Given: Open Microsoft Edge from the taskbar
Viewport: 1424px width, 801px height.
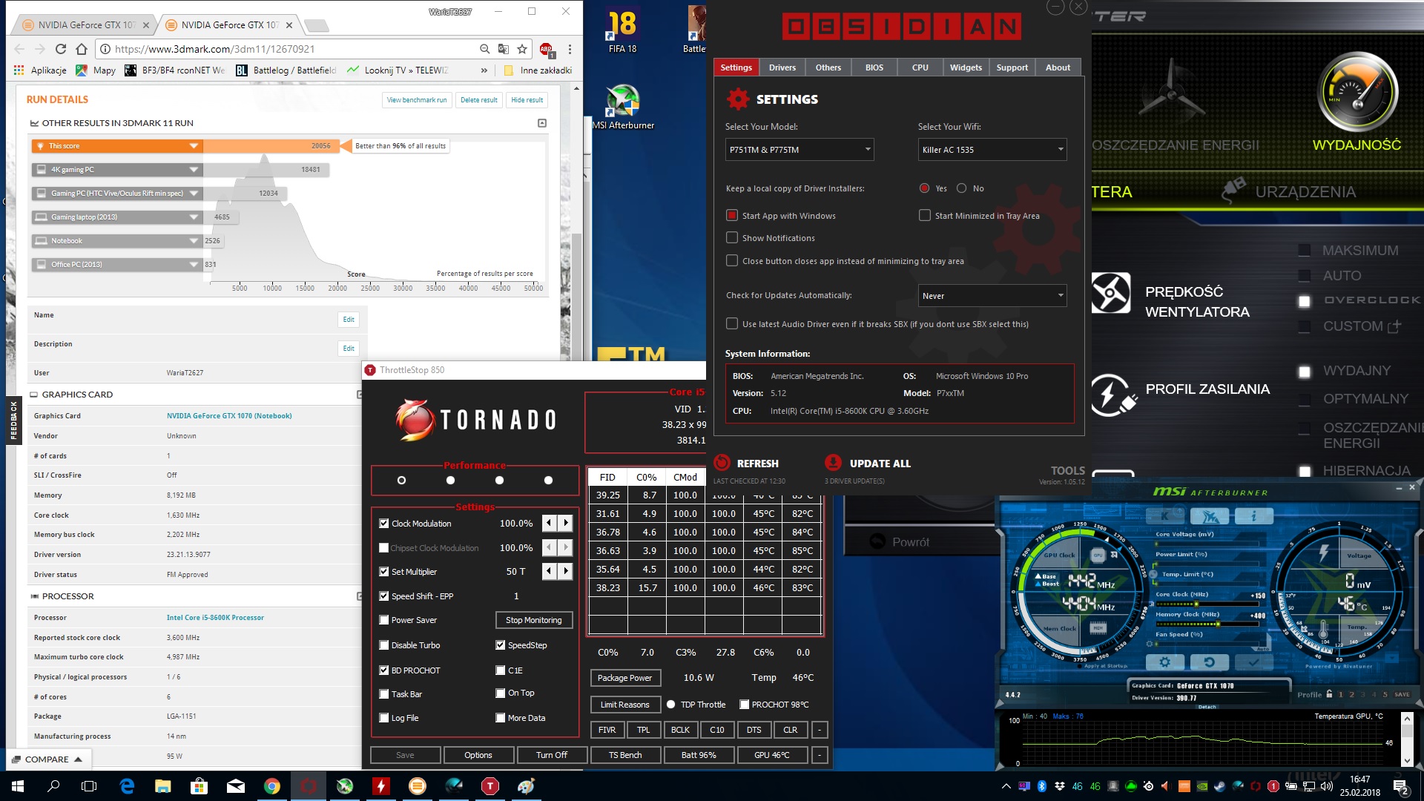Looking at the screenshot, I should pyautogui.click(x=127, y=786).
